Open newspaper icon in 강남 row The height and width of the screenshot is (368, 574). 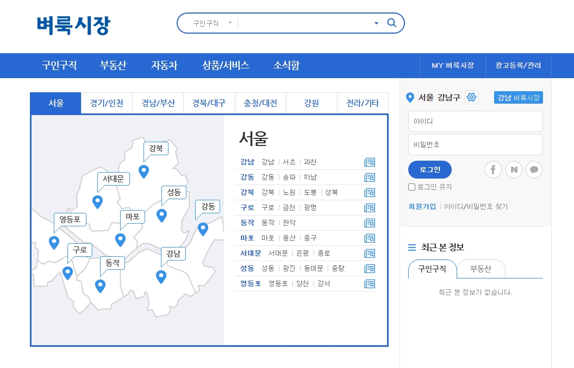tap(370, 162)
